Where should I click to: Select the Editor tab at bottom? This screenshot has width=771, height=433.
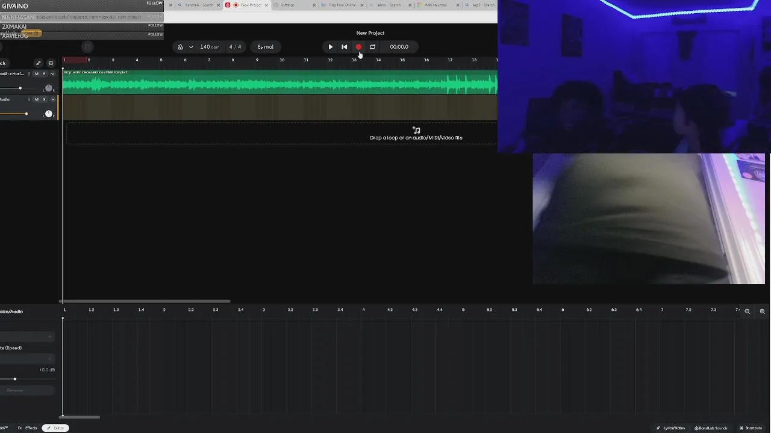click(x=55, y=428)
